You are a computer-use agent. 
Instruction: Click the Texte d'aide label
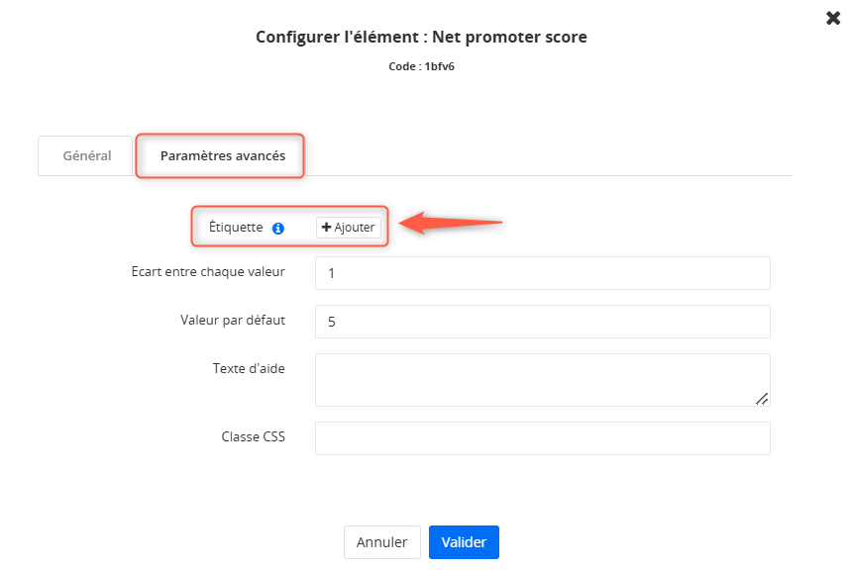(249, 368)
